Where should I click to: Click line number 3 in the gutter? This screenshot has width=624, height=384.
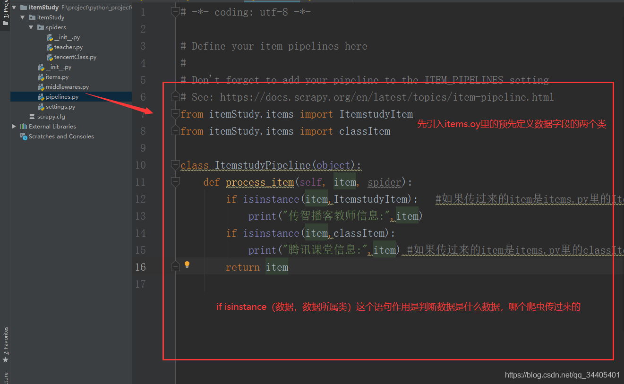click(x=143, y=46)
